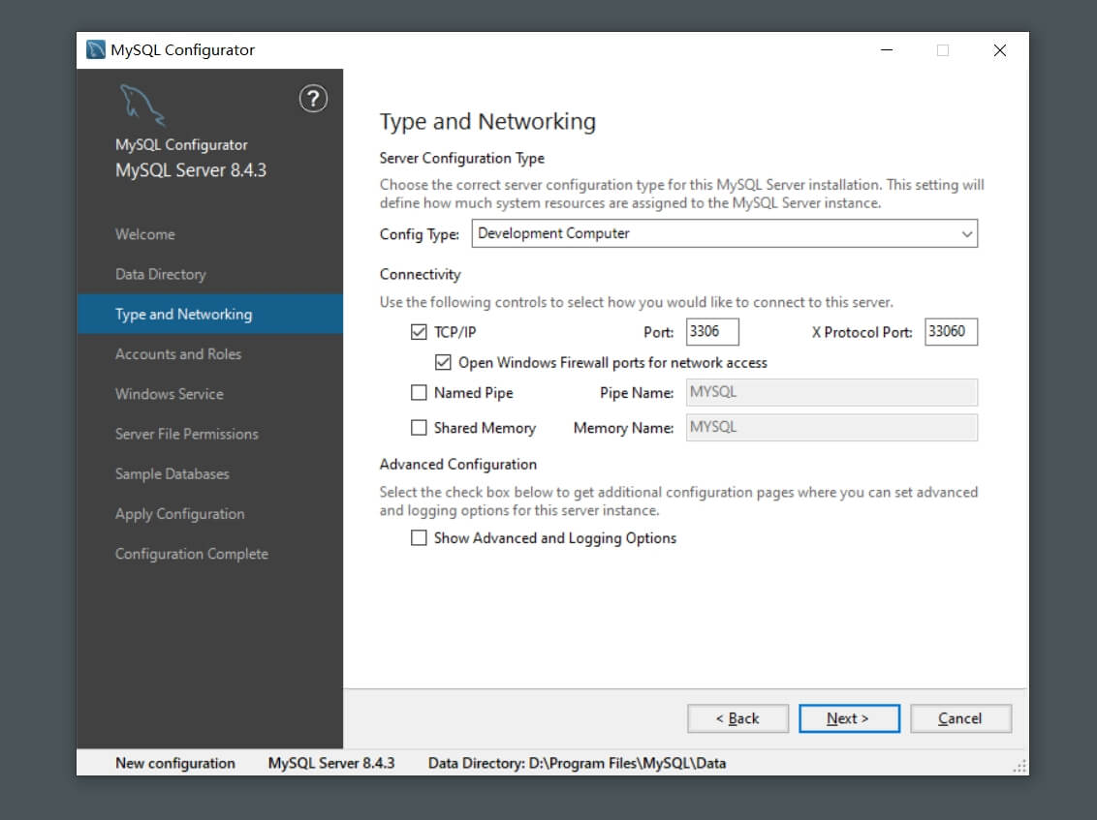Click the Back button
The height and width of the screenshot is (820, 1097).
737,718
